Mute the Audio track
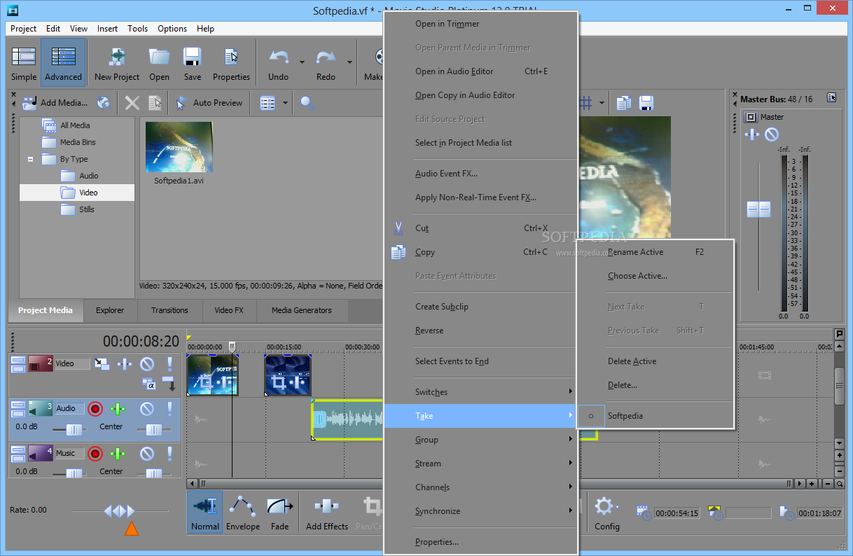 tap(146, 409)
